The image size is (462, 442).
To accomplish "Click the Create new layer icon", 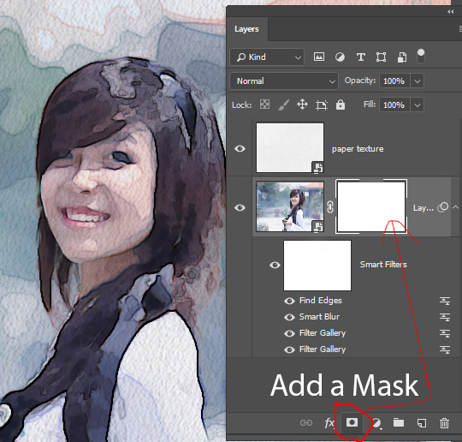I will pyautogui.click(x=422, y=423).
